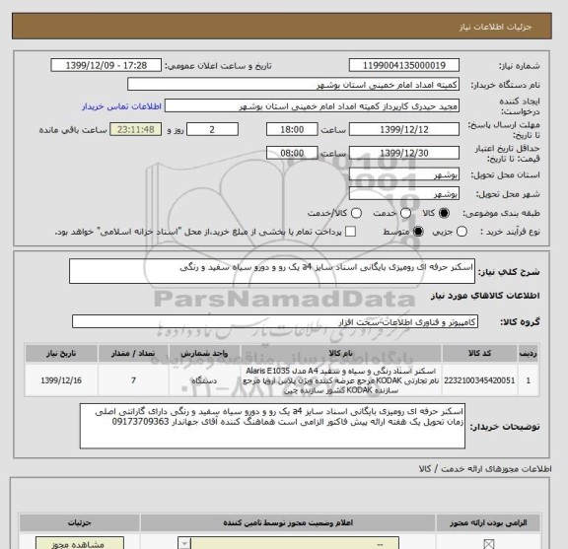Click the countdown timer 23:11:48

(136, 129)
